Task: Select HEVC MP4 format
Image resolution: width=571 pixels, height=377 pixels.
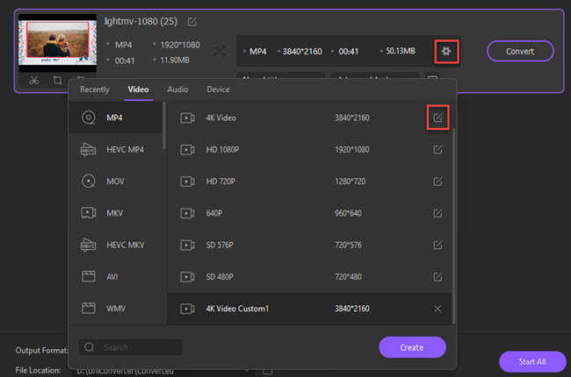Action: tap(115, 149)
